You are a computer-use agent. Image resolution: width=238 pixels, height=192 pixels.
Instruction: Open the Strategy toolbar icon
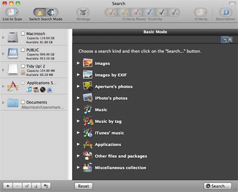(x=83, y=13)
